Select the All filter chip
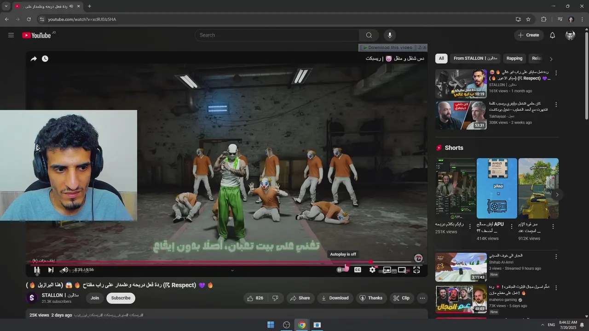Screen dimensions: 589x331 pos(441,58)
